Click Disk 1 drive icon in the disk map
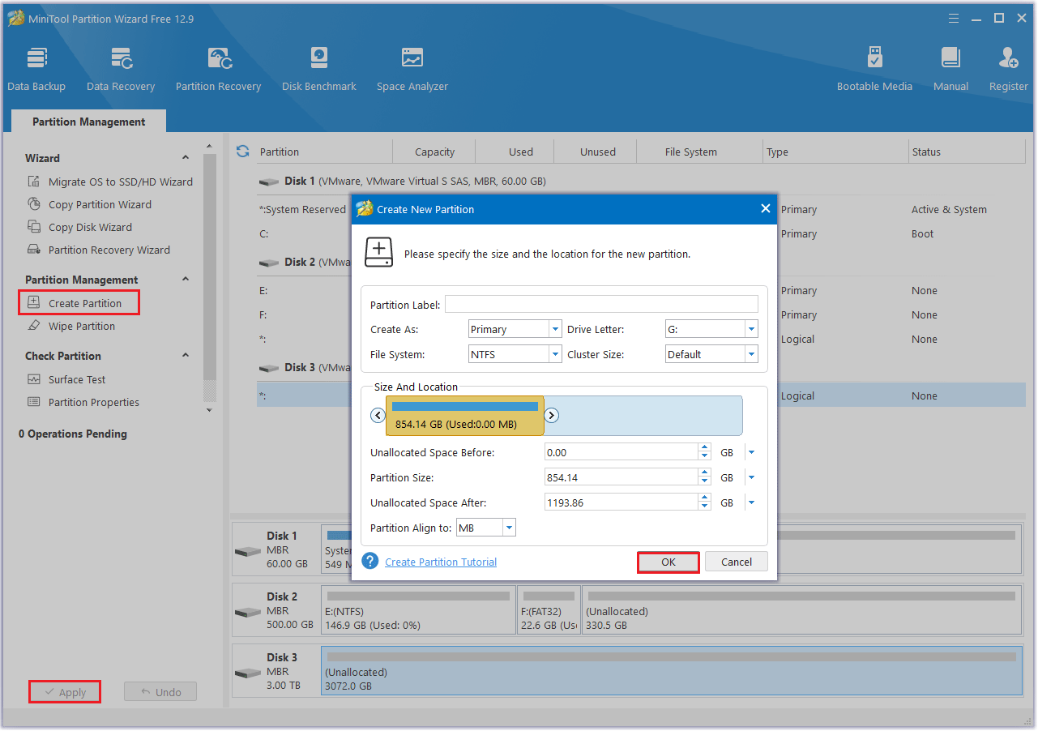Viewport: 1038px width, 731px height. point(249,551)
